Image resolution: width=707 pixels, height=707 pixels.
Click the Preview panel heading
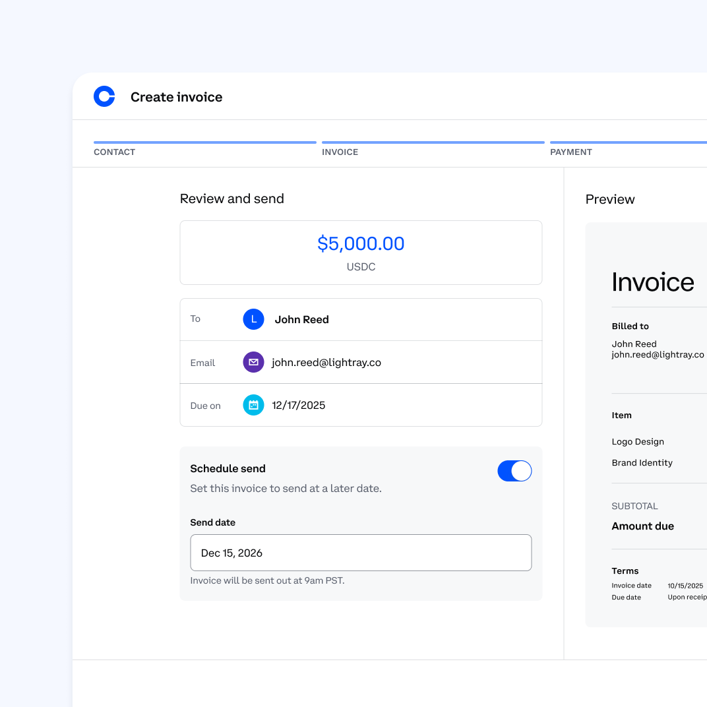point(609,199)
